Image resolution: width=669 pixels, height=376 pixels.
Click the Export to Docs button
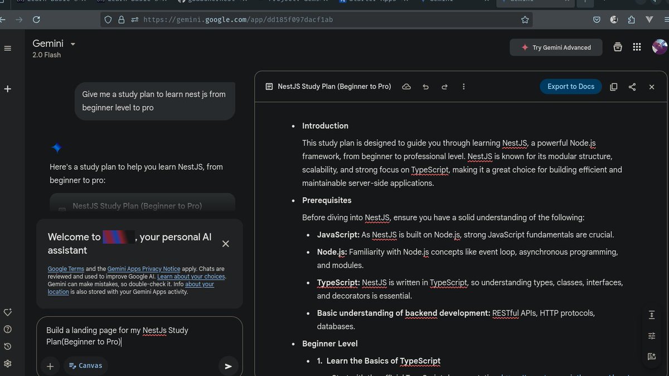click(x=571, y=86)
